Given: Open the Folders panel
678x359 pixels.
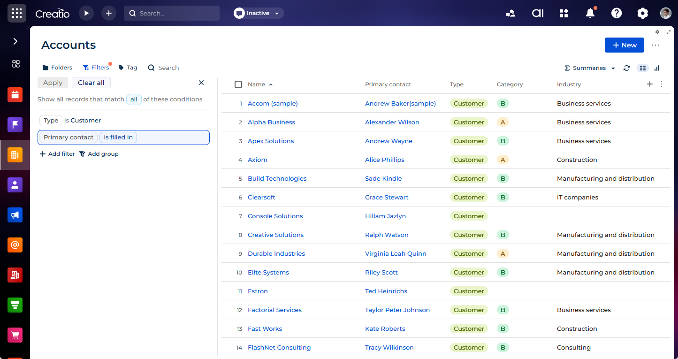Looking at the screenshot, I should click(57, 68).
